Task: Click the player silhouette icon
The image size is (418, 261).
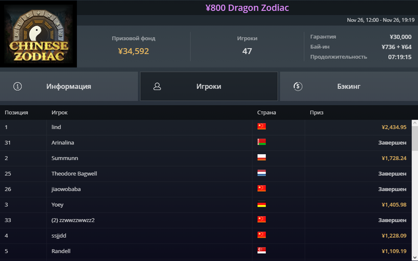Action: 157,87
